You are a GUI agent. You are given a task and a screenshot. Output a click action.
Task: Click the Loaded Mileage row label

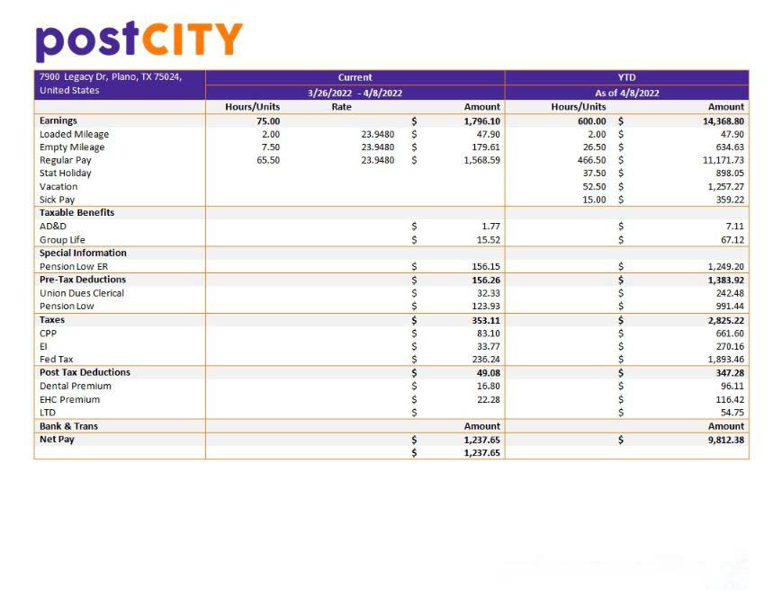point(74,134)
